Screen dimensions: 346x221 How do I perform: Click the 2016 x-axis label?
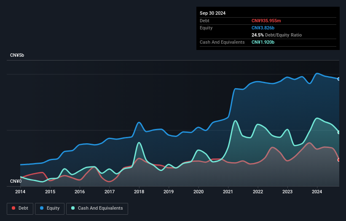[80, 192]
